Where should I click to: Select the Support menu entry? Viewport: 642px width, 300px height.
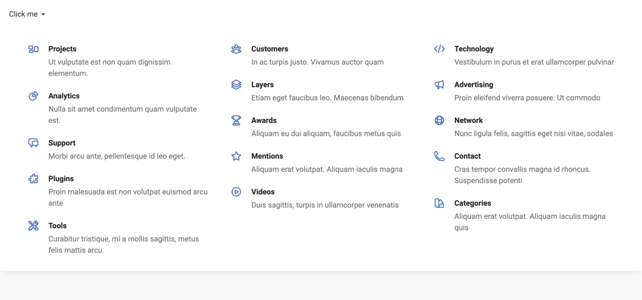62,143
